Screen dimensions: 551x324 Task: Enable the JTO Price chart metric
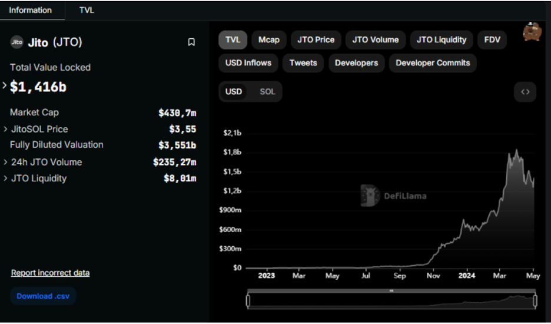[x=316, y=39]
